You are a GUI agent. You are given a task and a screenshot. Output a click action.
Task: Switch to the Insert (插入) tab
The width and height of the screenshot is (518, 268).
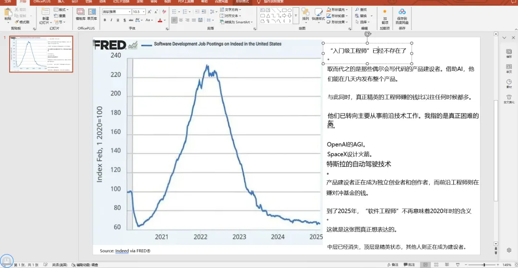(61, 1)
